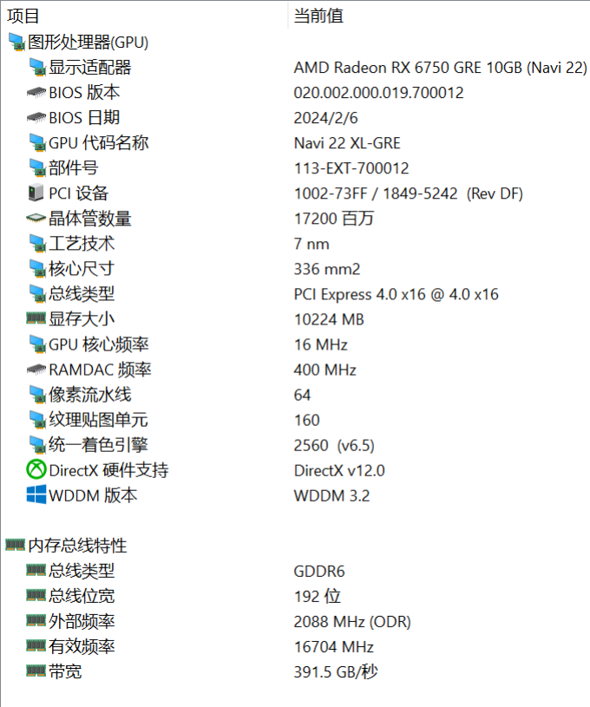Select the GPU 代码名称 row

click(295, 143)
